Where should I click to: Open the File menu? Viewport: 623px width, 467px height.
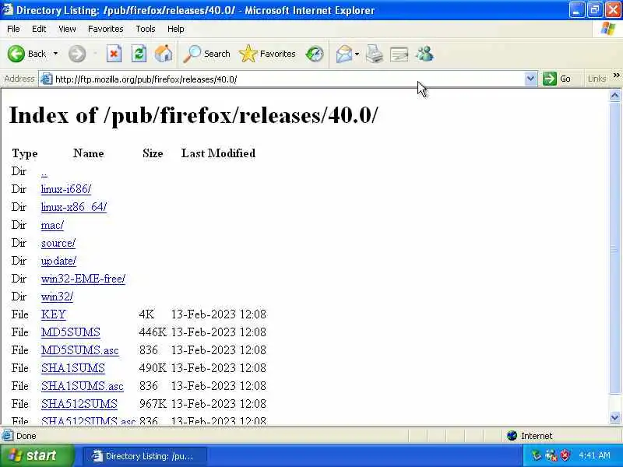[13, 29]
